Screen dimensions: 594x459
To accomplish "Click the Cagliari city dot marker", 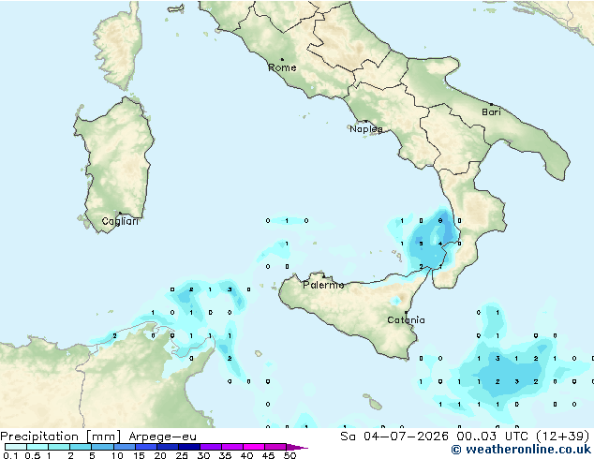I will (x=120, y=213).
